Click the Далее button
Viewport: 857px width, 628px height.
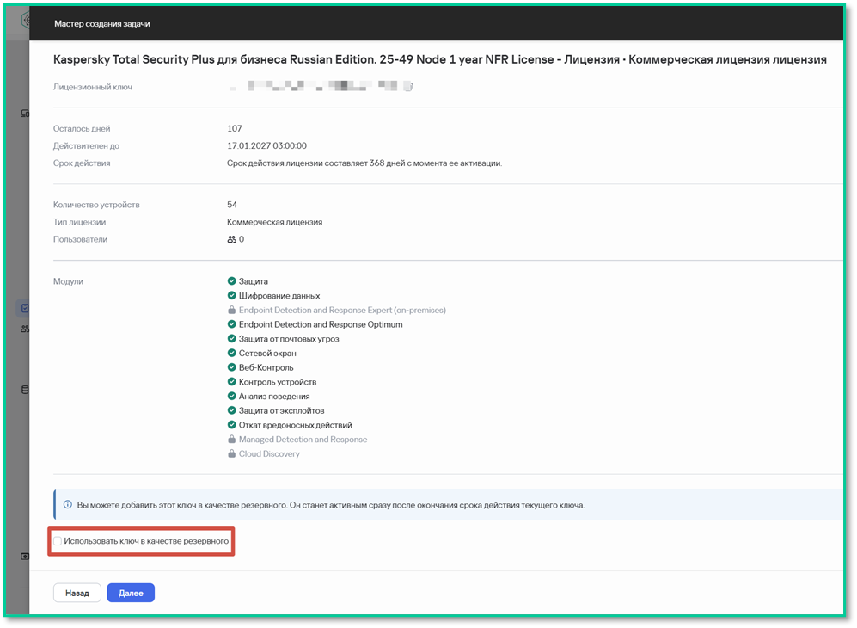[x=131, y=593]
